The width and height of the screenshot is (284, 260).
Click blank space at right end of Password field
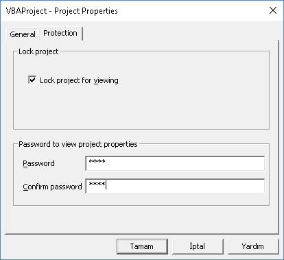pos(240,163)
